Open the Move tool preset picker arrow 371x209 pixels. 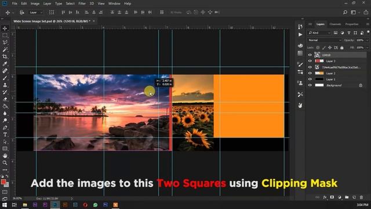[13, 13]
